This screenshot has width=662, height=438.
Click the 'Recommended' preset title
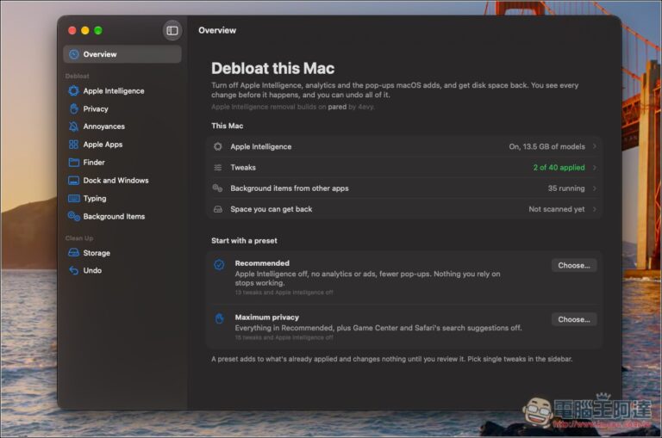point(262,263)
